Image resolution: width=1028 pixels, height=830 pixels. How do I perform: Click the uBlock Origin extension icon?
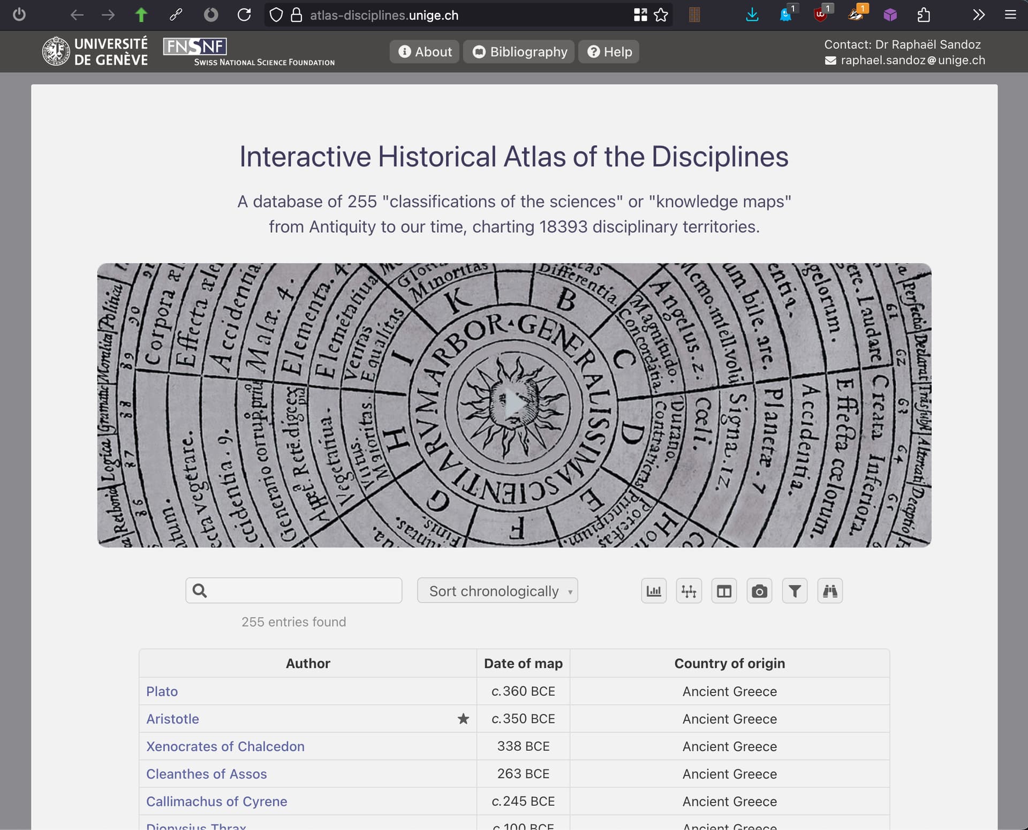pos(820,15)
